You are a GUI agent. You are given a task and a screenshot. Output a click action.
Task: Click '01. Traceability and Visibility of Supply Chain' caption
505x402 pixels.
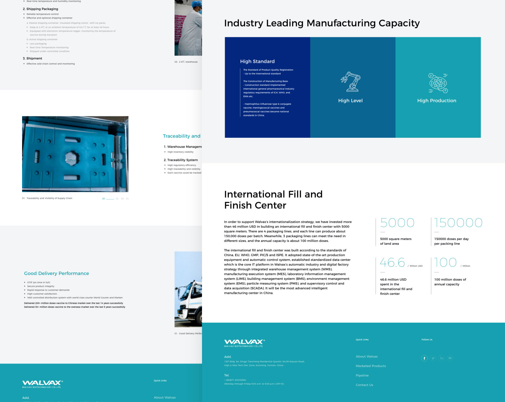coord(47,198)
